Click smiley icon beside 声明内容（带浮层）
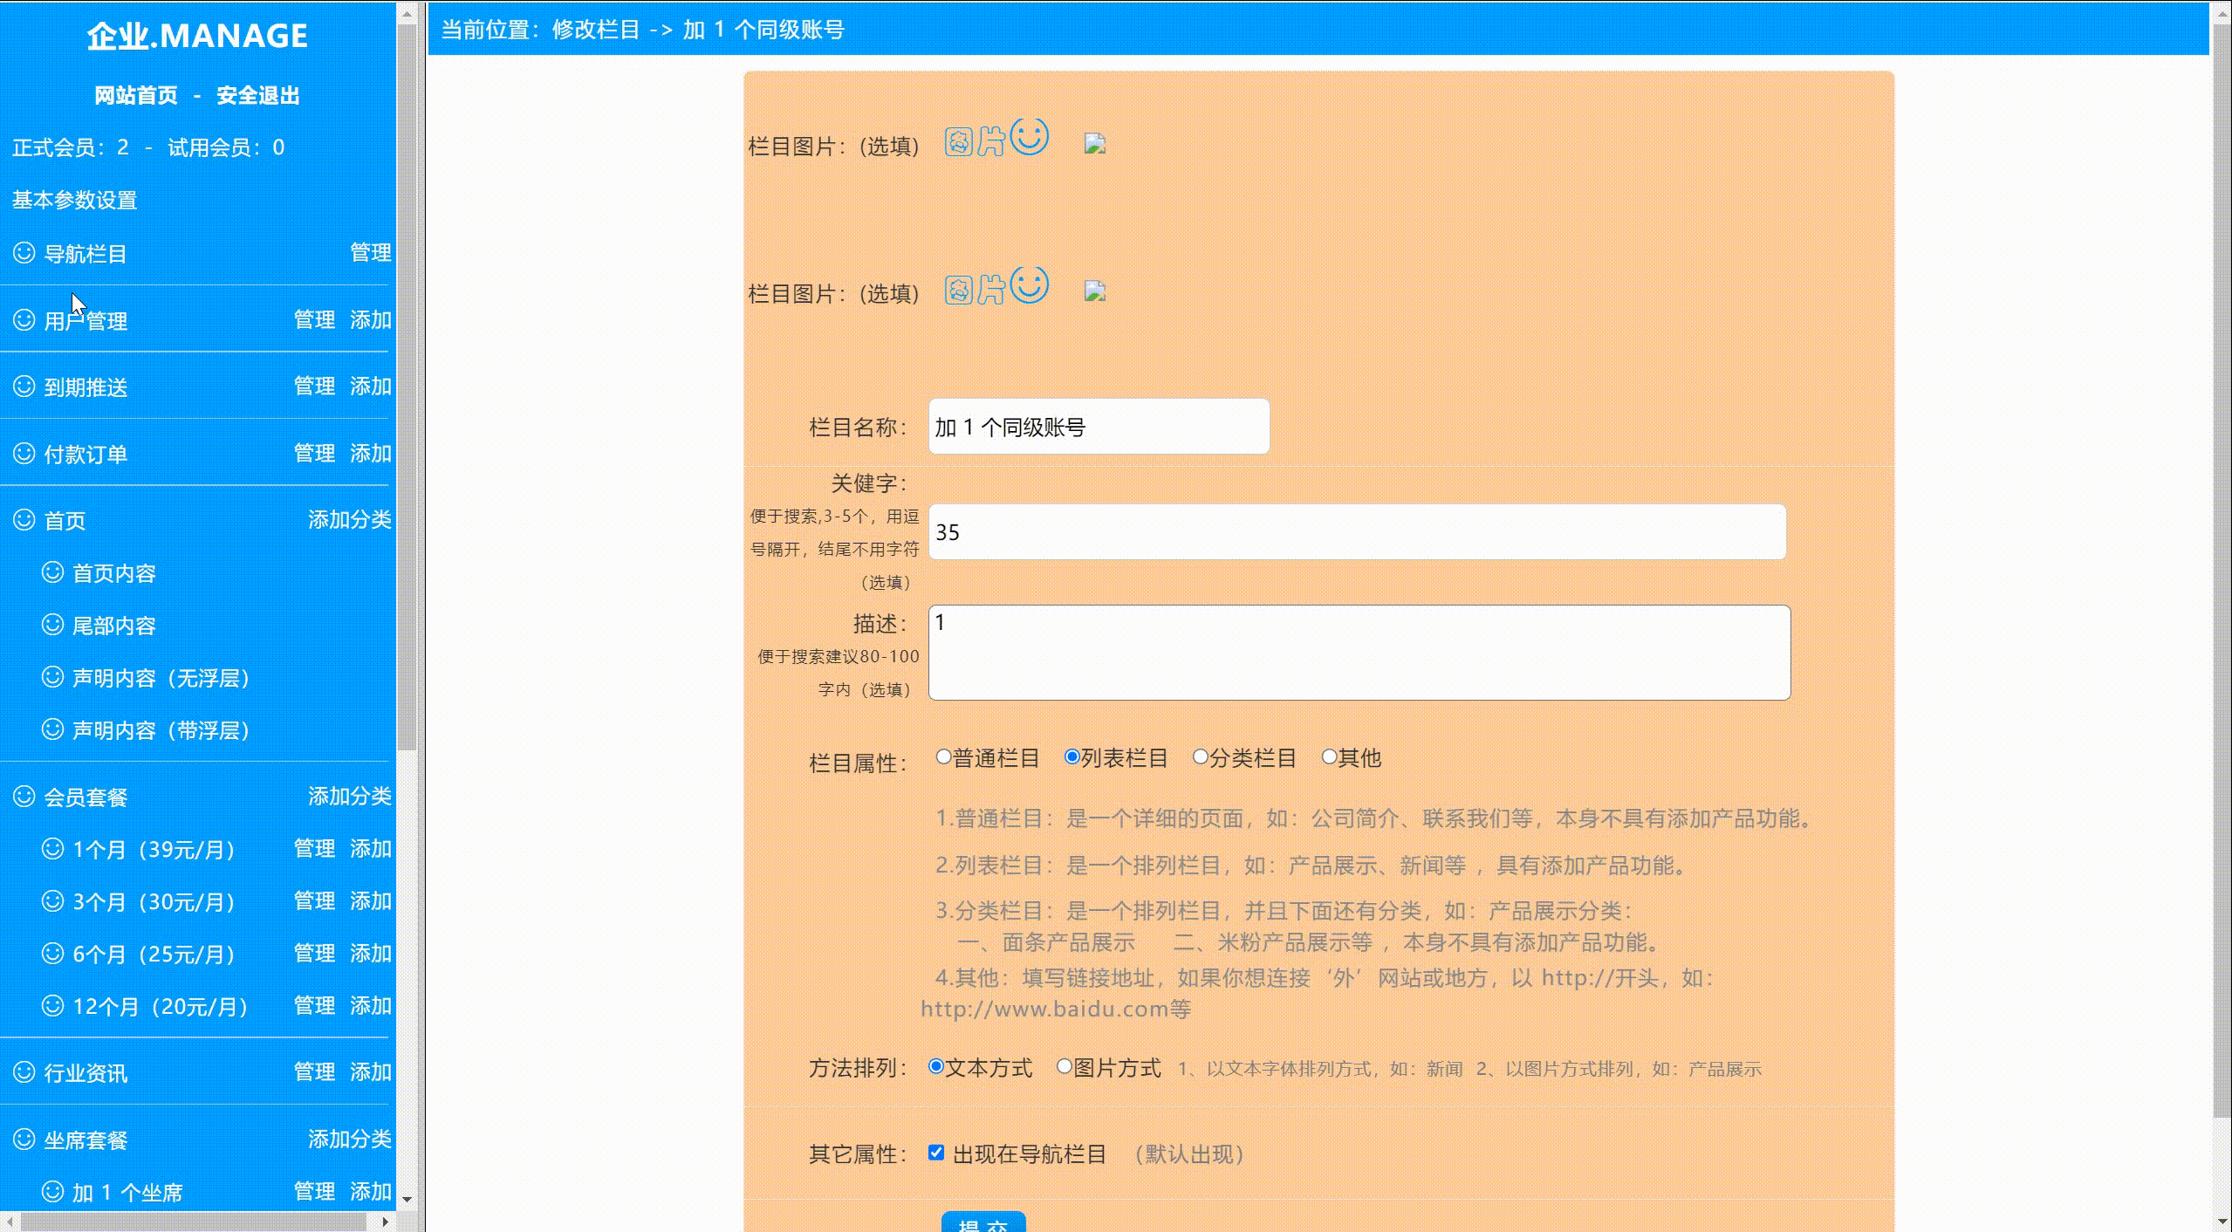 (x=53, y=729)
